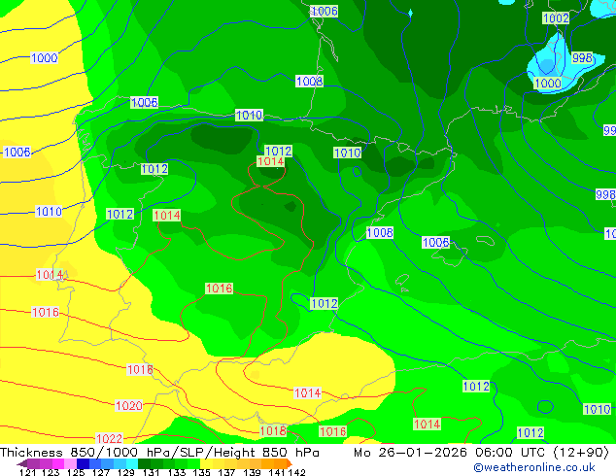Click the "1000" label over the yellow area

(45, 58)
